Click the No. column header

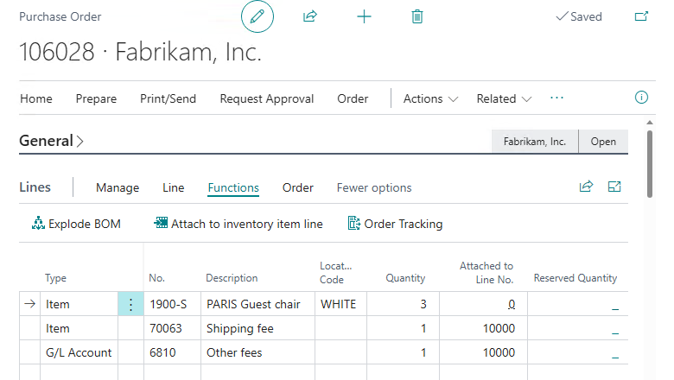tap(157, 278)
